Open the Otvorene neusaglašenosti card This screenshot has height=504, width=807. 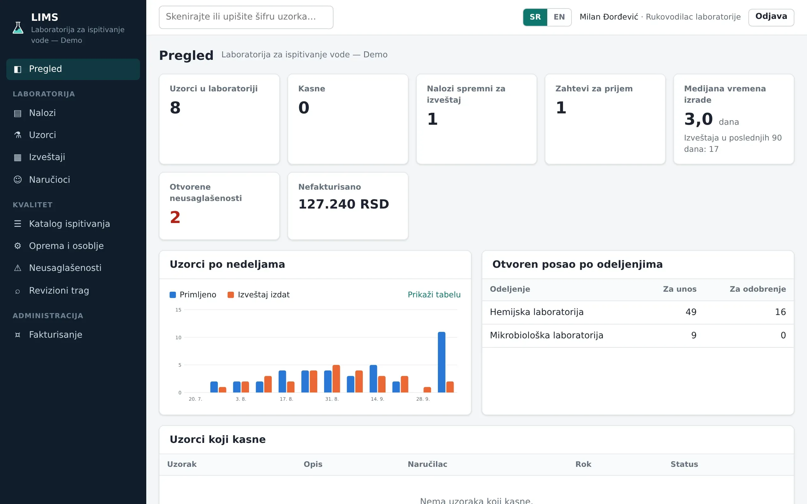(x=219, y=206)
